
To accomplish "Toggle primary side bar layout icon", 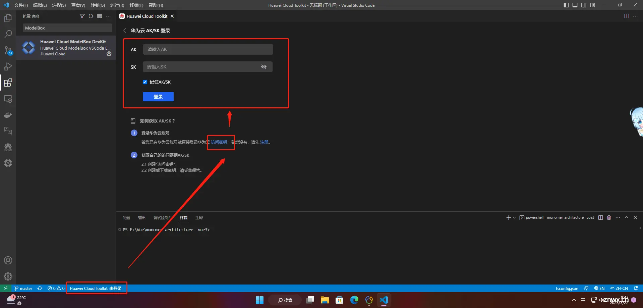I will coord(566,5).
